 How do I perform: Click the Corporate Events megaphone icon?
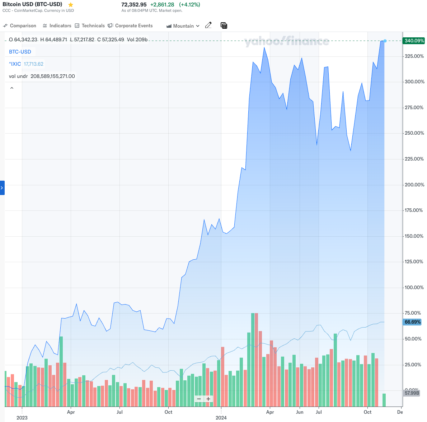[110, 25]
